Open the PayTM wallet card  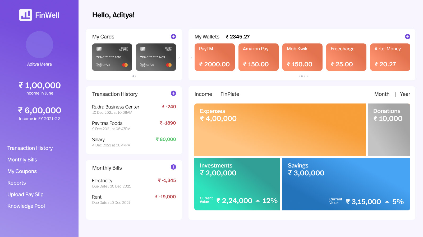(215, 57)
